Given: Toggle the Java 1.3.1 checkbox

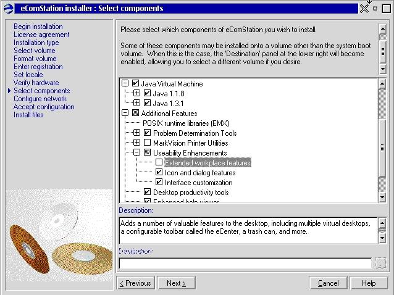Looking at the screenshot, I should click(147, 103).
